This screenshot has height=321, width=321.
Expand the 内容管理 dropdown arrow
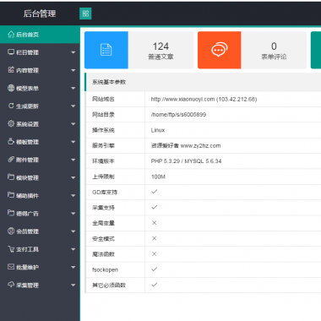(x=73, y=70)
